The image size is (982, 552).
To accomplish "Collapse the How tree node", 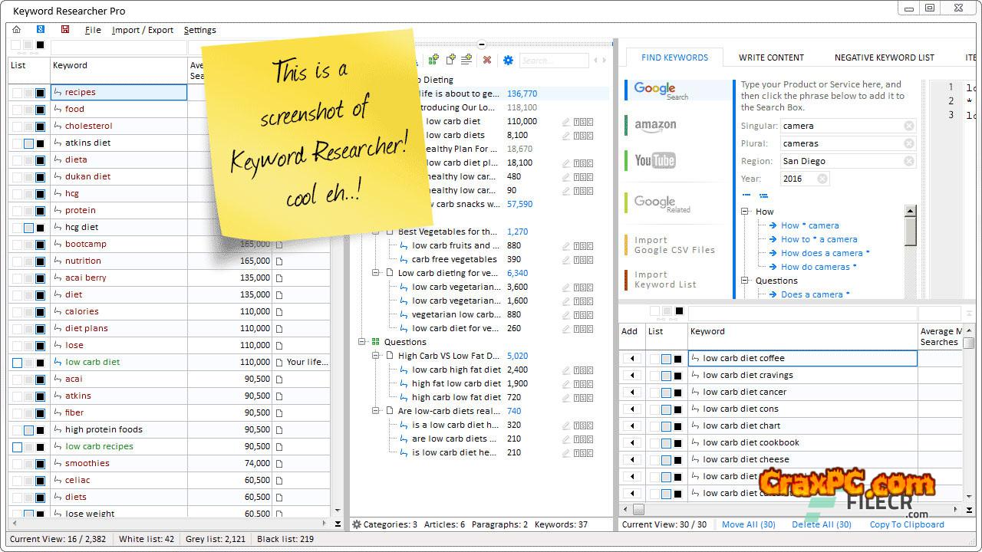I will tap(745, 212).
